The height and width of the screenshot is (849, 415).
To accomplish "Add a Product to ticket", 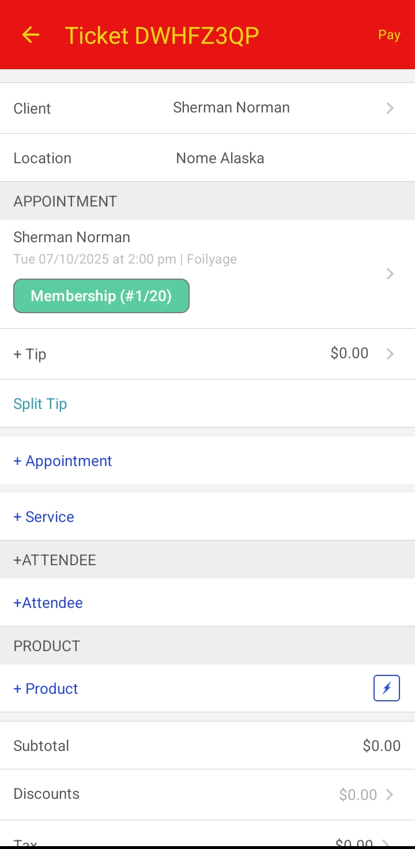I will [x=46, y=689].
